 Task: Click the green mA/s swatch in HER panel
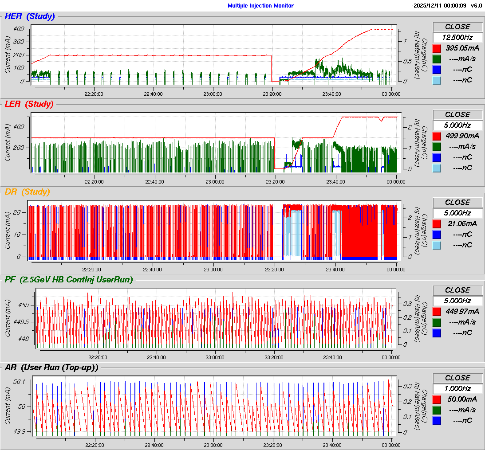437,59
